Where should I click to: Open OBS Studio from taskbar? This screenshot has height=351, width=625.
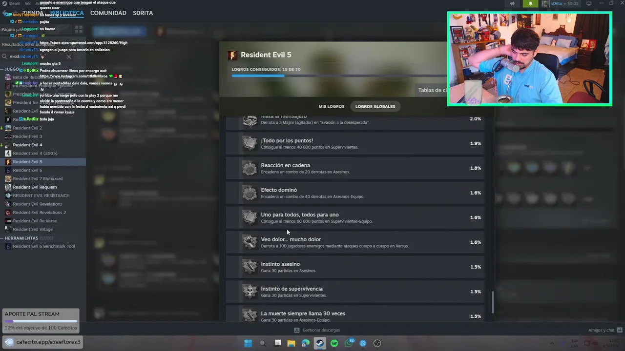click(377, 343)
